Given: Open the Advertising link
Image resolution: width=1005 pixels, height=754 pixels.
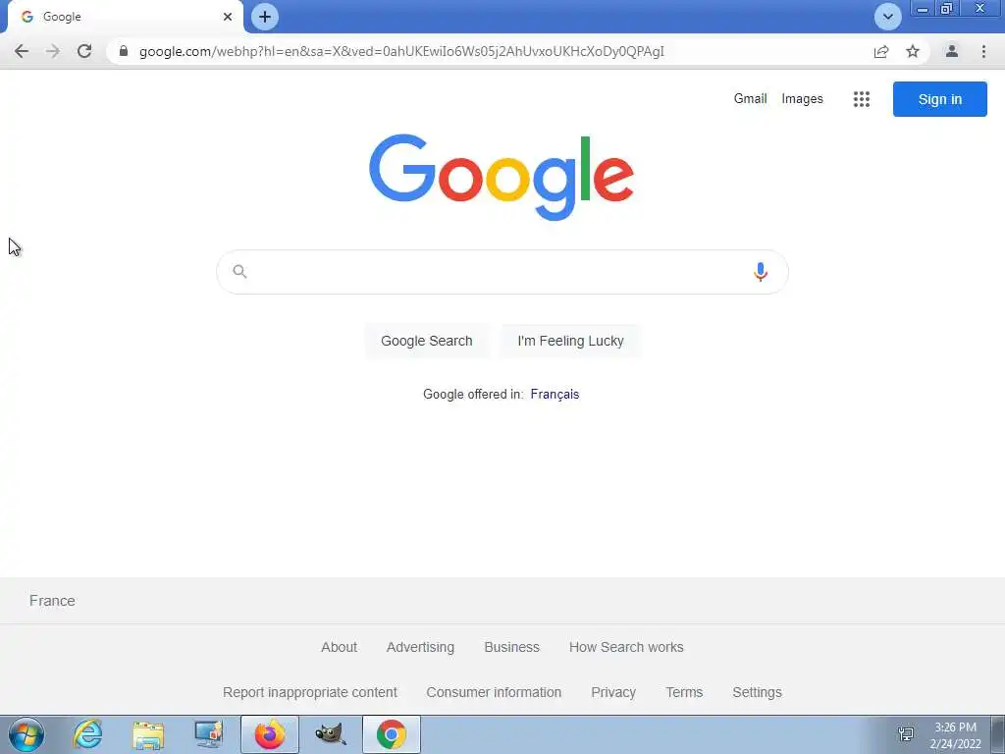Looking at the screenshot, I should (x=420, y=647).
